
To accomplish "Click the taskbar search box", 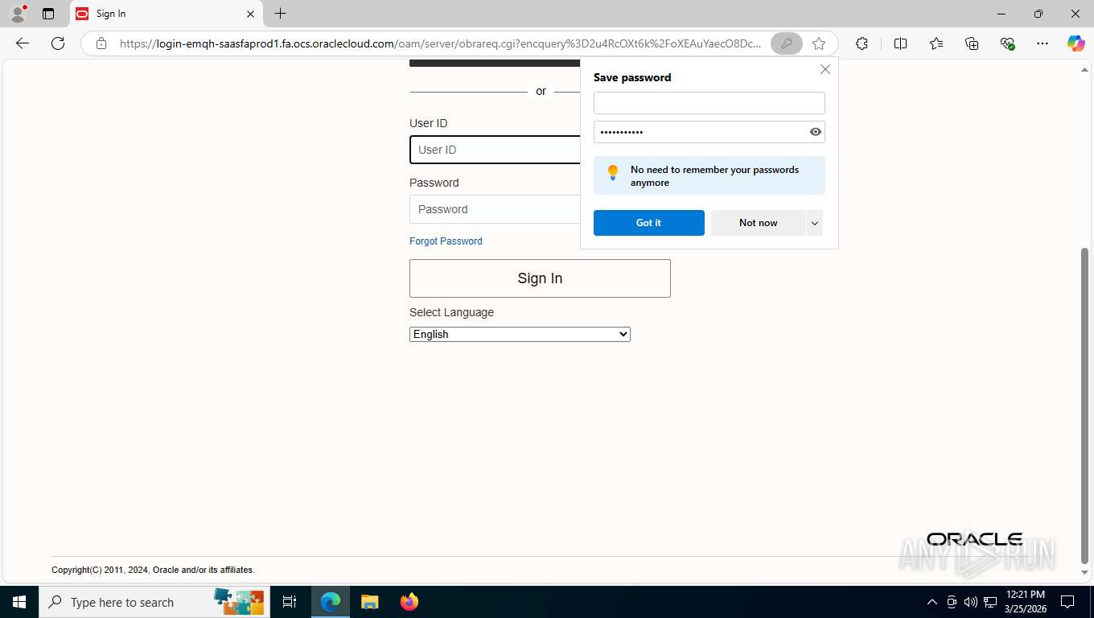I will tap(153, 602).
